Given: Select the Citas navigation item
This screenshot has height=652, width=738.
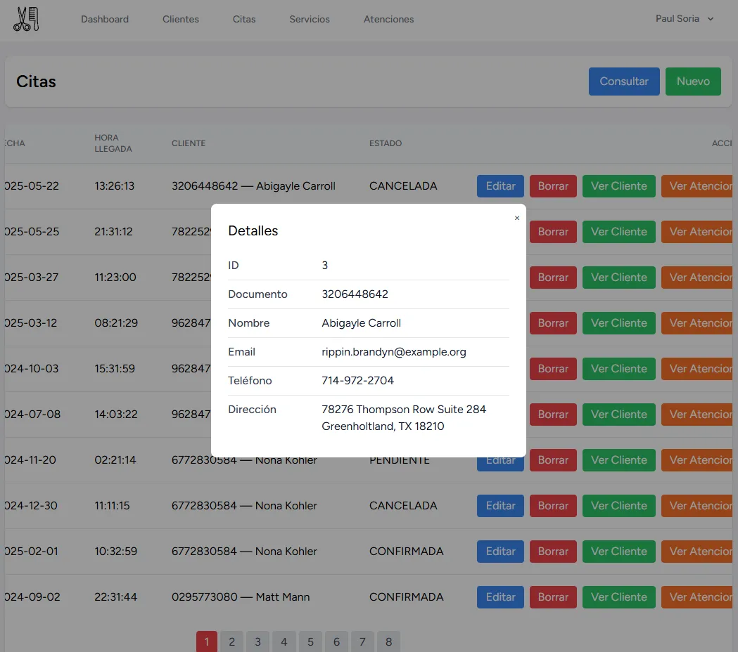Looking at the screenshot, I should pos(244,19).
